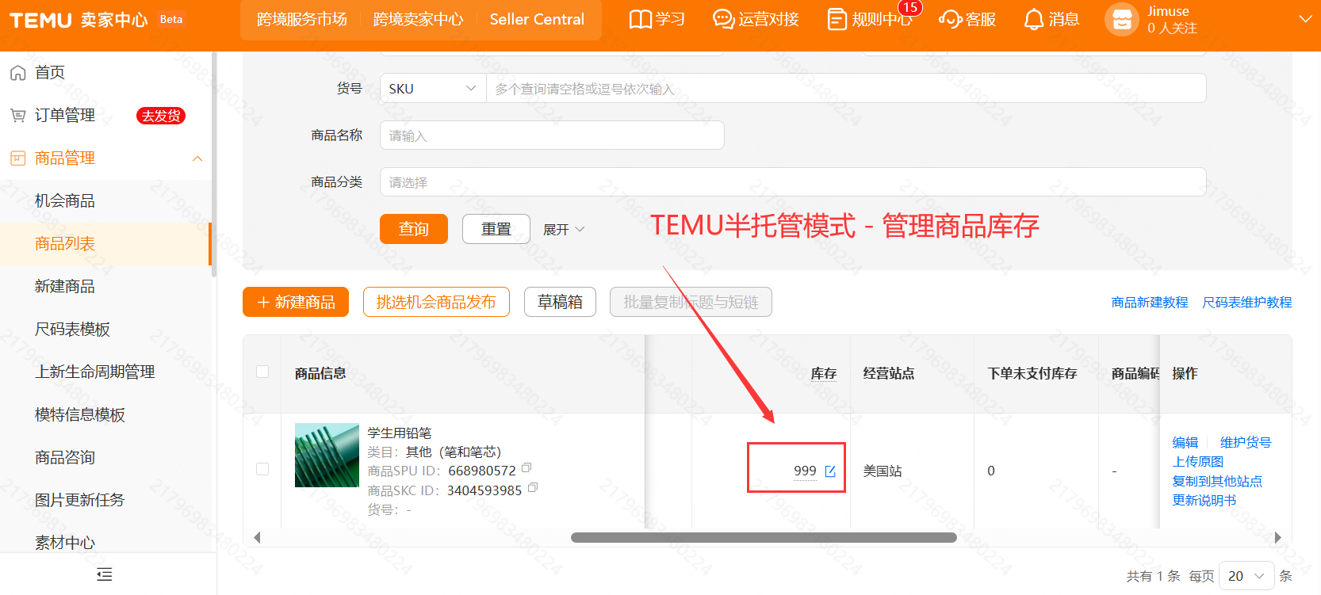1321x595 pixels.
Task: Click the + 新建商品 button
Action: (296, 302)
